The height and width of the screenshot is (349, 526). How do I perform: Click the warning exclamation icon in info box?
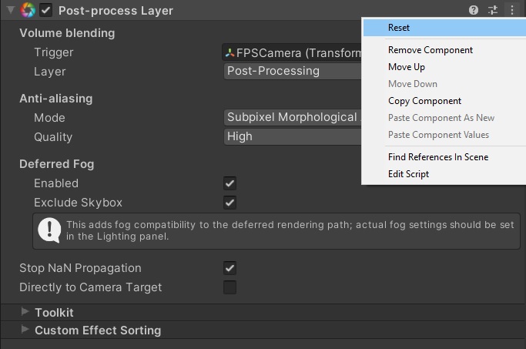(x=49, y=230)
